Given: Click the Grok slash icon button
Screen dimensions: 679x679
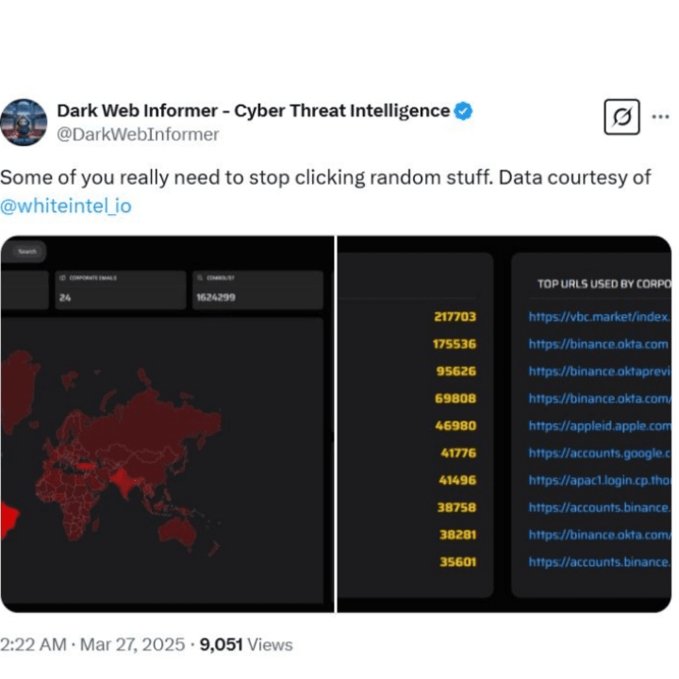Looking at the screenshot, I should coord(621,118).
